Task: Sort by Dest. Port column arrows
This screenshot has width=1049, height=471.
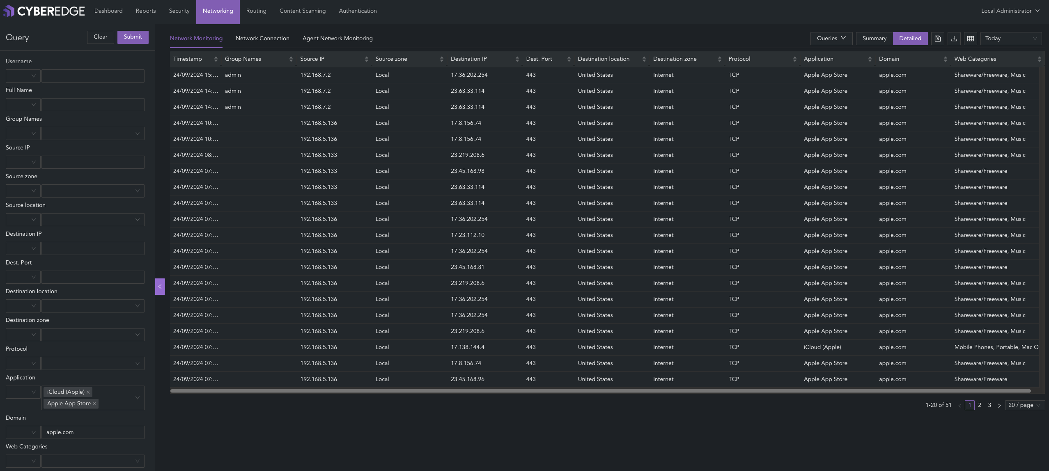Action: pos(569,59)
